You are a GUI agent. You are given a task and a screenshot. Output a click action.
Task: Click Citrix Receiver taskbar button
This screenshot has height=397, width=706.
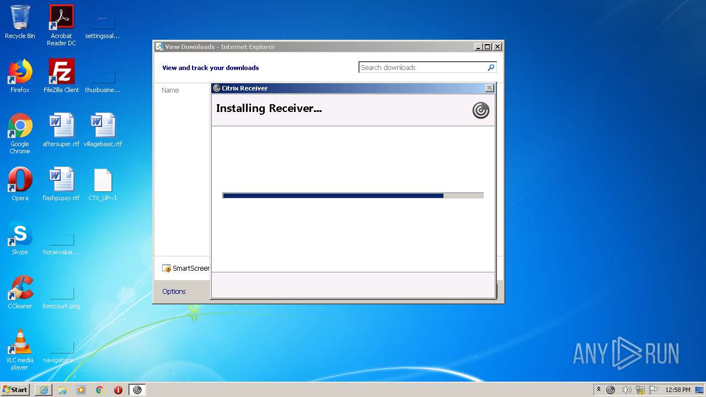pyautogui.click(x=137, y=390)
